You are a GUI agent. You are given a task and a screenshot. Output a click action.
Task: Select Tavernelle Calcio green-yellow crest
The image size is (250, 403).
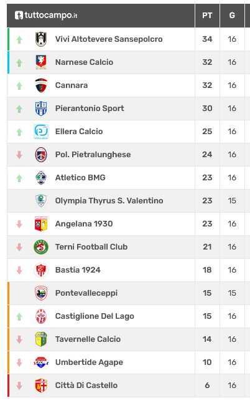coord(41,339)
